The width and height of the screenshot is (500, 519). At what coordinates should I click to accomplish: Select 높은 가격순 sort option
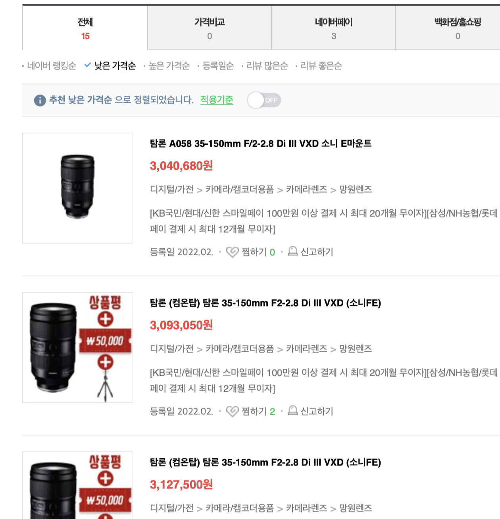169,66
